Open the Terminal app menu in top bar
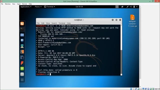 [x=49, y=7]
